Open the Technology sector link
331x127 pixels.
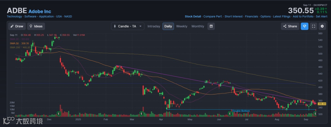click(14, 17)
